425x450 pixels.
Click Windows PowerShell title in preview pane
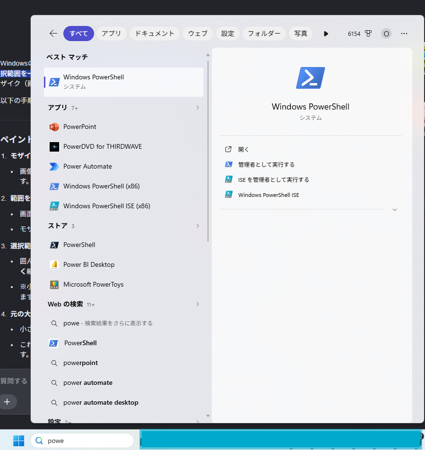311,107
